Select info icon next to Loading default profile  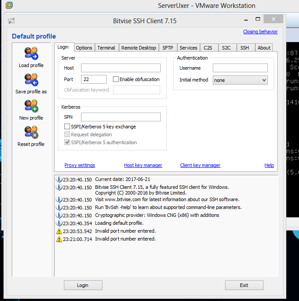[x=59, y=223]
